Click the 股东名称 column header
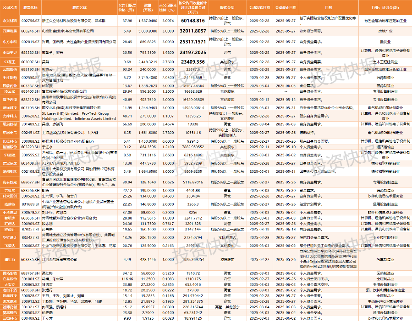412x321 pixels. (x=79, y=8)
